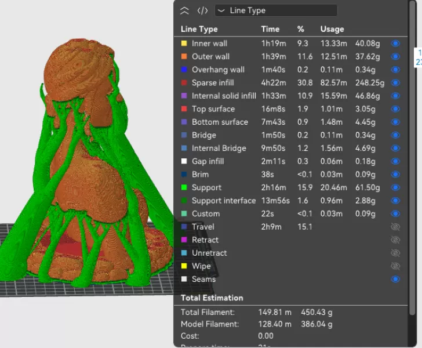422x348 pixels.
Task: Click the G-code view code icon
Action: tap(202, 10)
